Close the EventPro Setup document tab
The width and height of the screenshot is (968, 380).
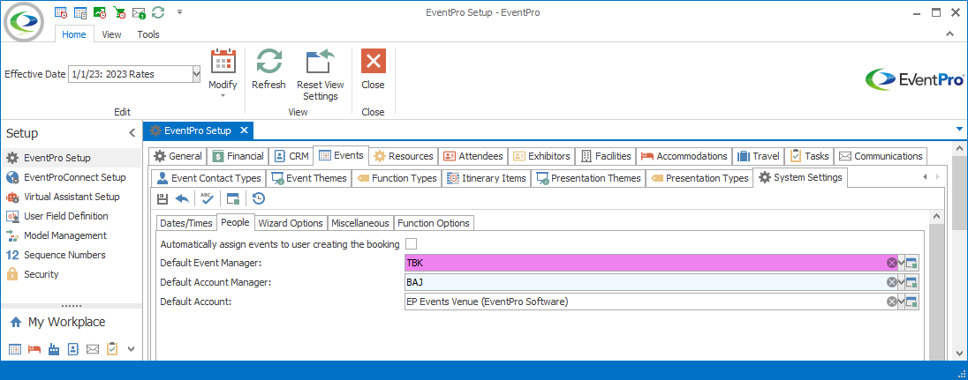coord(244,130)
